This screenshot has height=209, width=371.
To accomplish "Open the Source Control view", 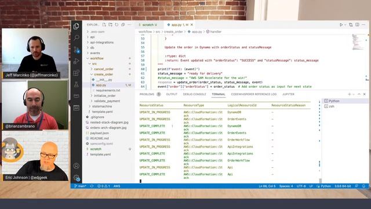I will (76, 49).
